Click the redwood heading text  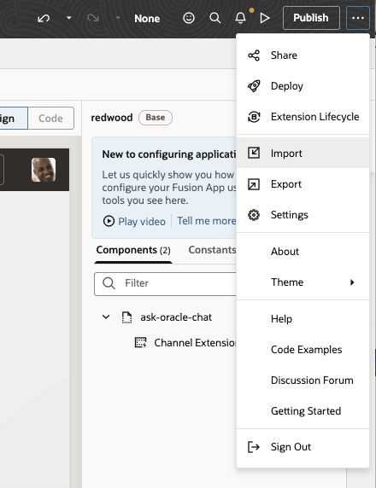coord(112,118)
